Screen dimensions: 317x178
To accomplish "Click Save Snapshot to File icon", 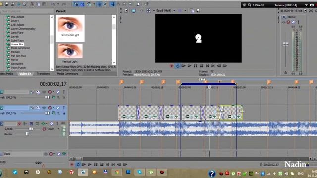I will click(x=198, y=11).
